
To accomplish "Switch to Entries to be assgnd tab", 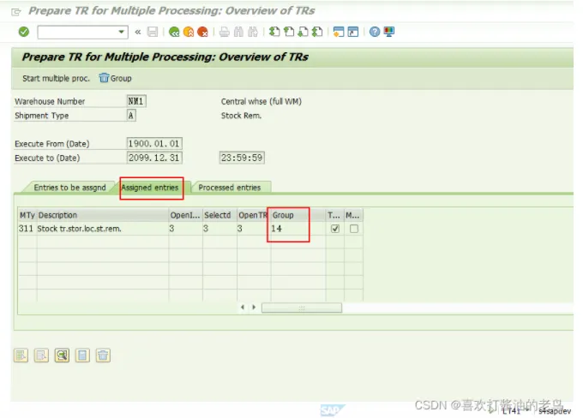I will [69, 188].
